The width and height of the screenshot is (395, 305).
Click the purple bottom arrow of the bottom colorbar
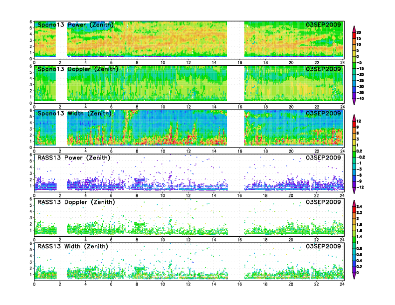pyautogui.click(x=354, y=276)
